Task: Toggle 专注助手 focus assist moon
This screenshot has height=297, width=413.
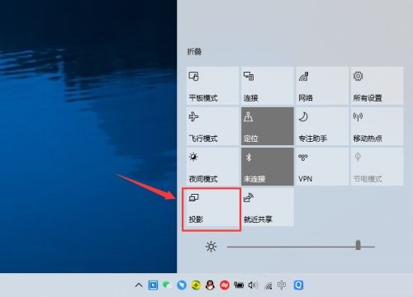Action: click(322, 126)
